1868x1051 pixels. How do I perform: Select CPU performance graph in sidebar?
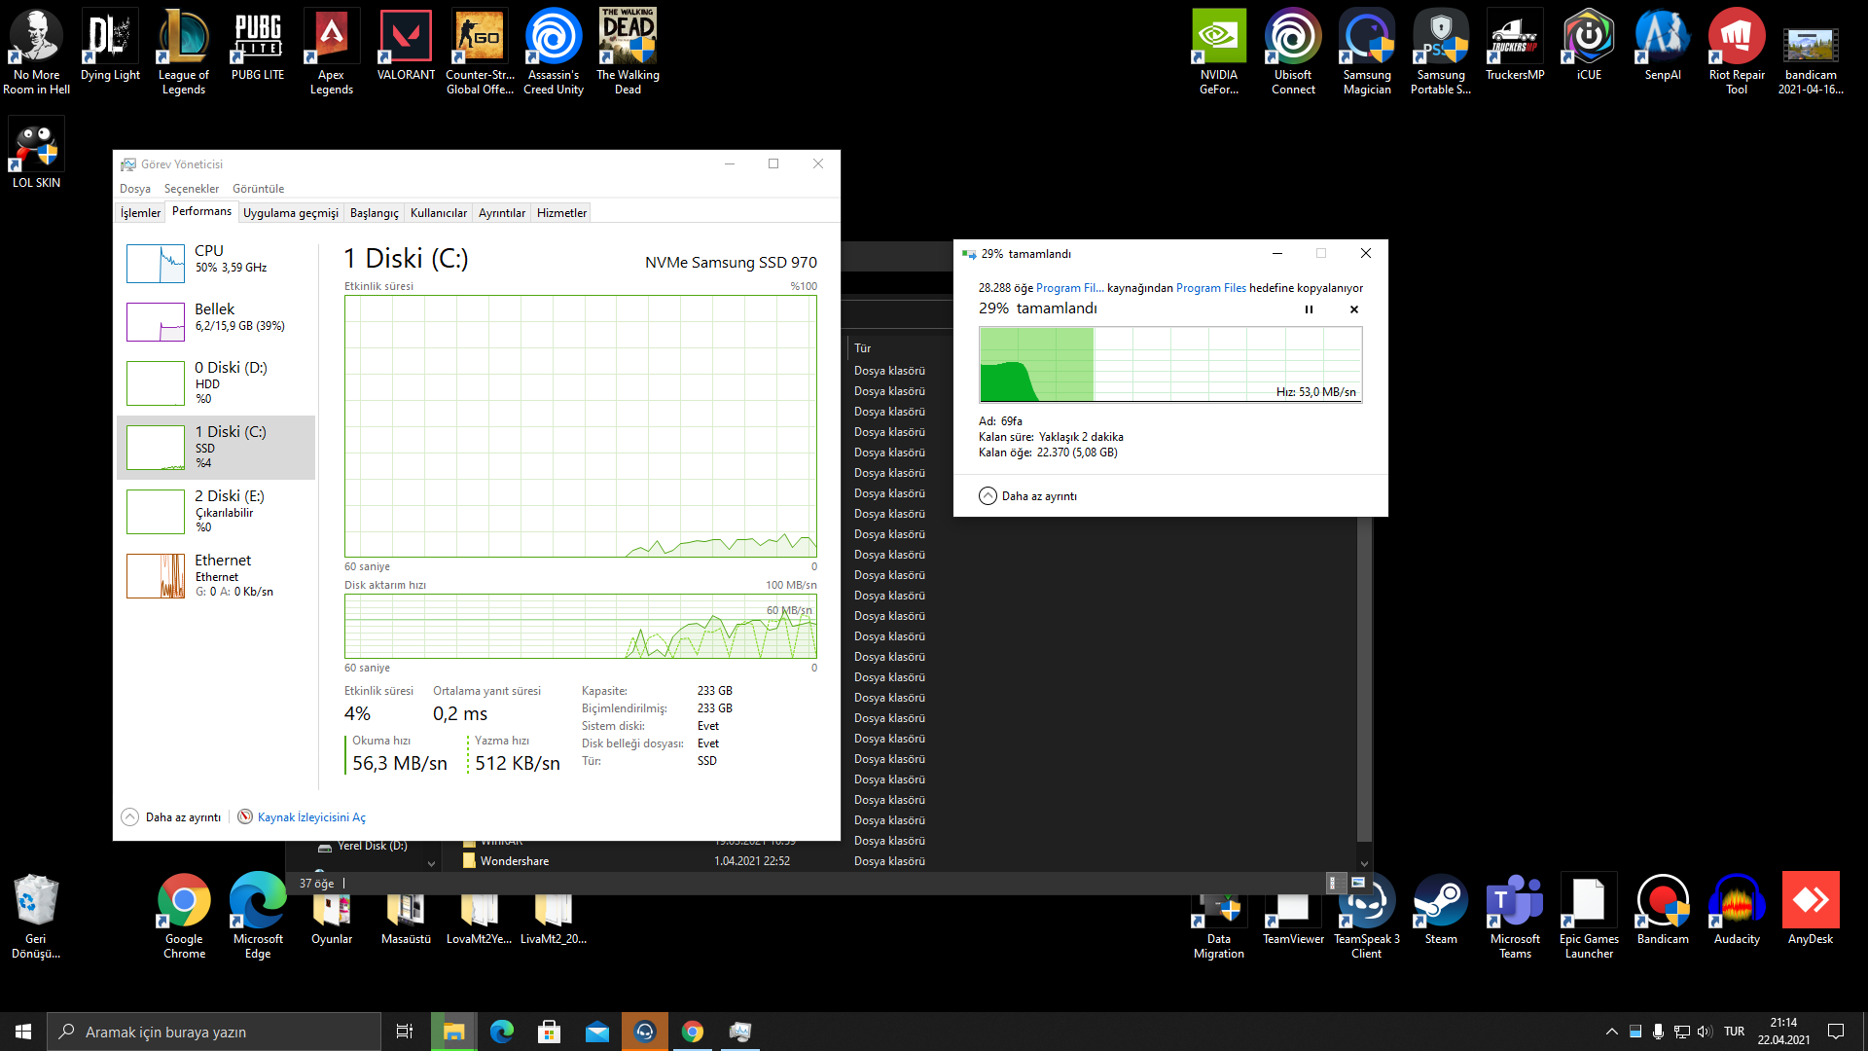[216, 263]
